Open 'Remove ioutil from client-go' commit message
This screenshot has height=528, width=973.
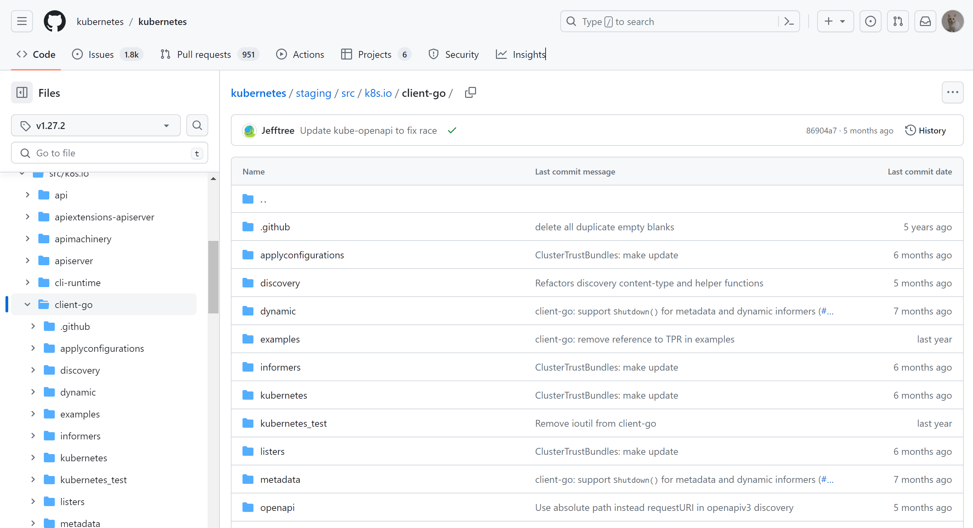tap(595, 423)
